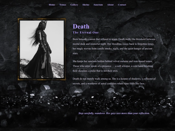Go to the Tomes page
The image size is (175, 131).
tap(63, 5)
